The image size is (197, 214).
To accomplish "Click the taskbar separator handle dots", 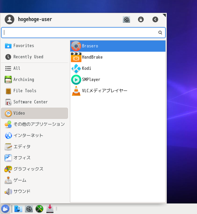I will click(56, 209).
